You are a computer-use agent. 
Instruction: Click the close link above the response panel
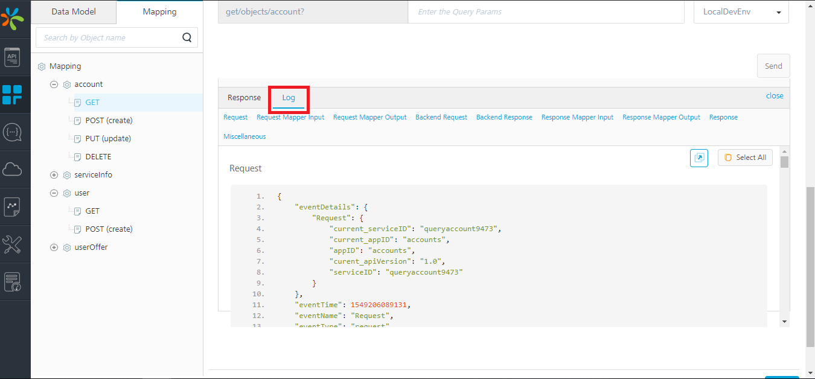click(x=775, y=95)
